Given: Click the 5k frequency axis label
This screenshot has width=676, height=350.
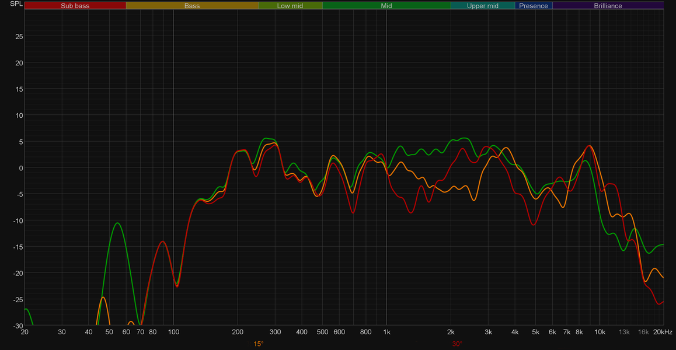Looking at the screenshot, I should [x=536, y=332].
